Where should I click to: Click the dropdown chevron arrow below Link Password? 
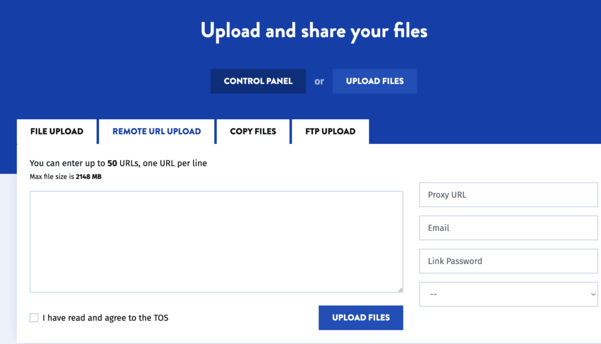coord(593,295)
